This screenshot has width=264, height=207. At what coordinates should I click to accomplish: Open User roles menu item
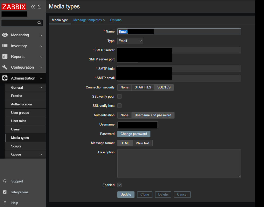(x=25, y=121)
